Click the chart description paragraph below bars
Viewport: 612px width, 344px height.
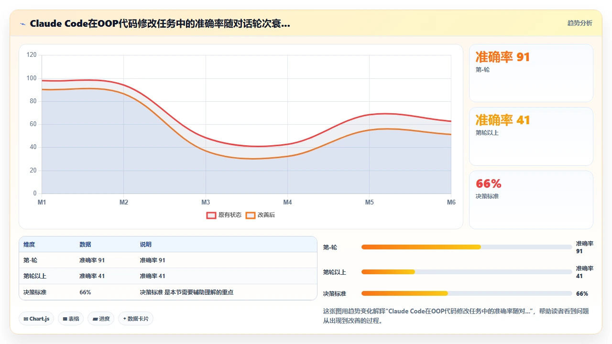[x=456, y=316]
